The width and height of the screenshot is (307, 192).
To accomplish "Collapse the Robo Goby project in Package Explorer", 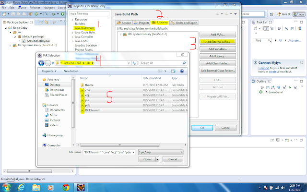I will click(x=6, y=28).
